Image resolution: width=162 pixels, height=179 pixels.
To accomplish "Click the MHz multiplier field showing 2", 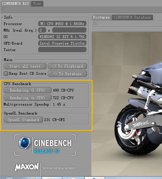I will coord(42,30).
